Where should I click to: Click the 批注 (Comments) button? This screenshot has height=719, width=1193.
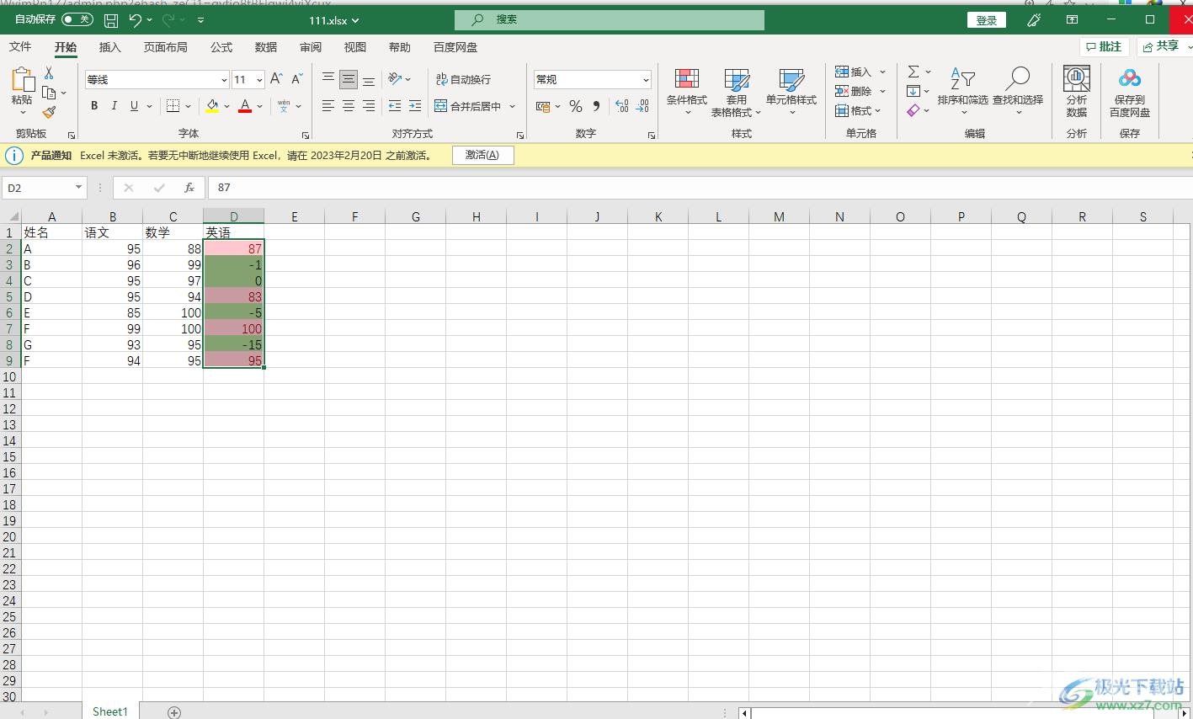pyautogui.click(x=1105, y=47)
